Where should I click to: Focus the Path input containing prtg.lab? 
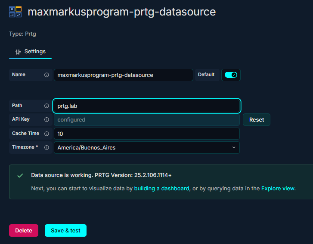(147, 106)
